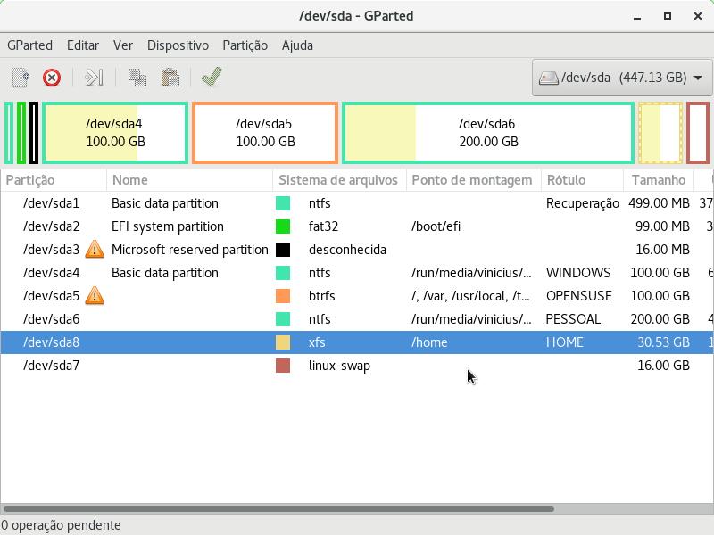The width and height of the screenshot is (714, 535).
Task: Click the green apply operations checkmark
Action: click(x=212, y=78)
